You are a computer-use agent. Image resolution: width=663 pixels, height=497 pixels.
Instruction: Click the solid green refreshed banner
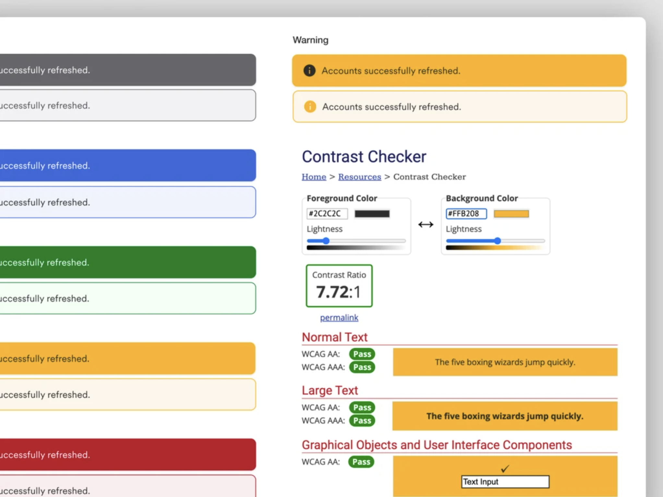128,262
